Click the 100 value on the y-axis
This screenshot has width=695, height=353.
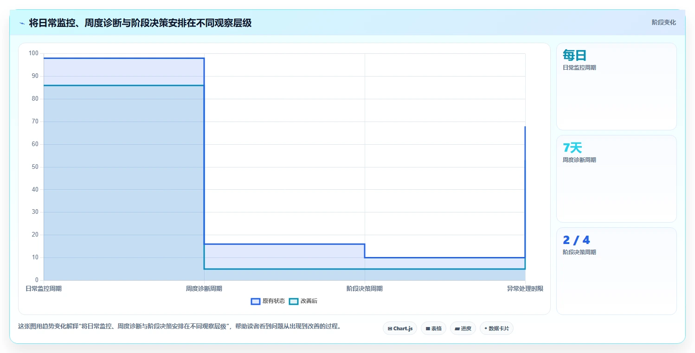pyautogui.click(x=34, y=53)
